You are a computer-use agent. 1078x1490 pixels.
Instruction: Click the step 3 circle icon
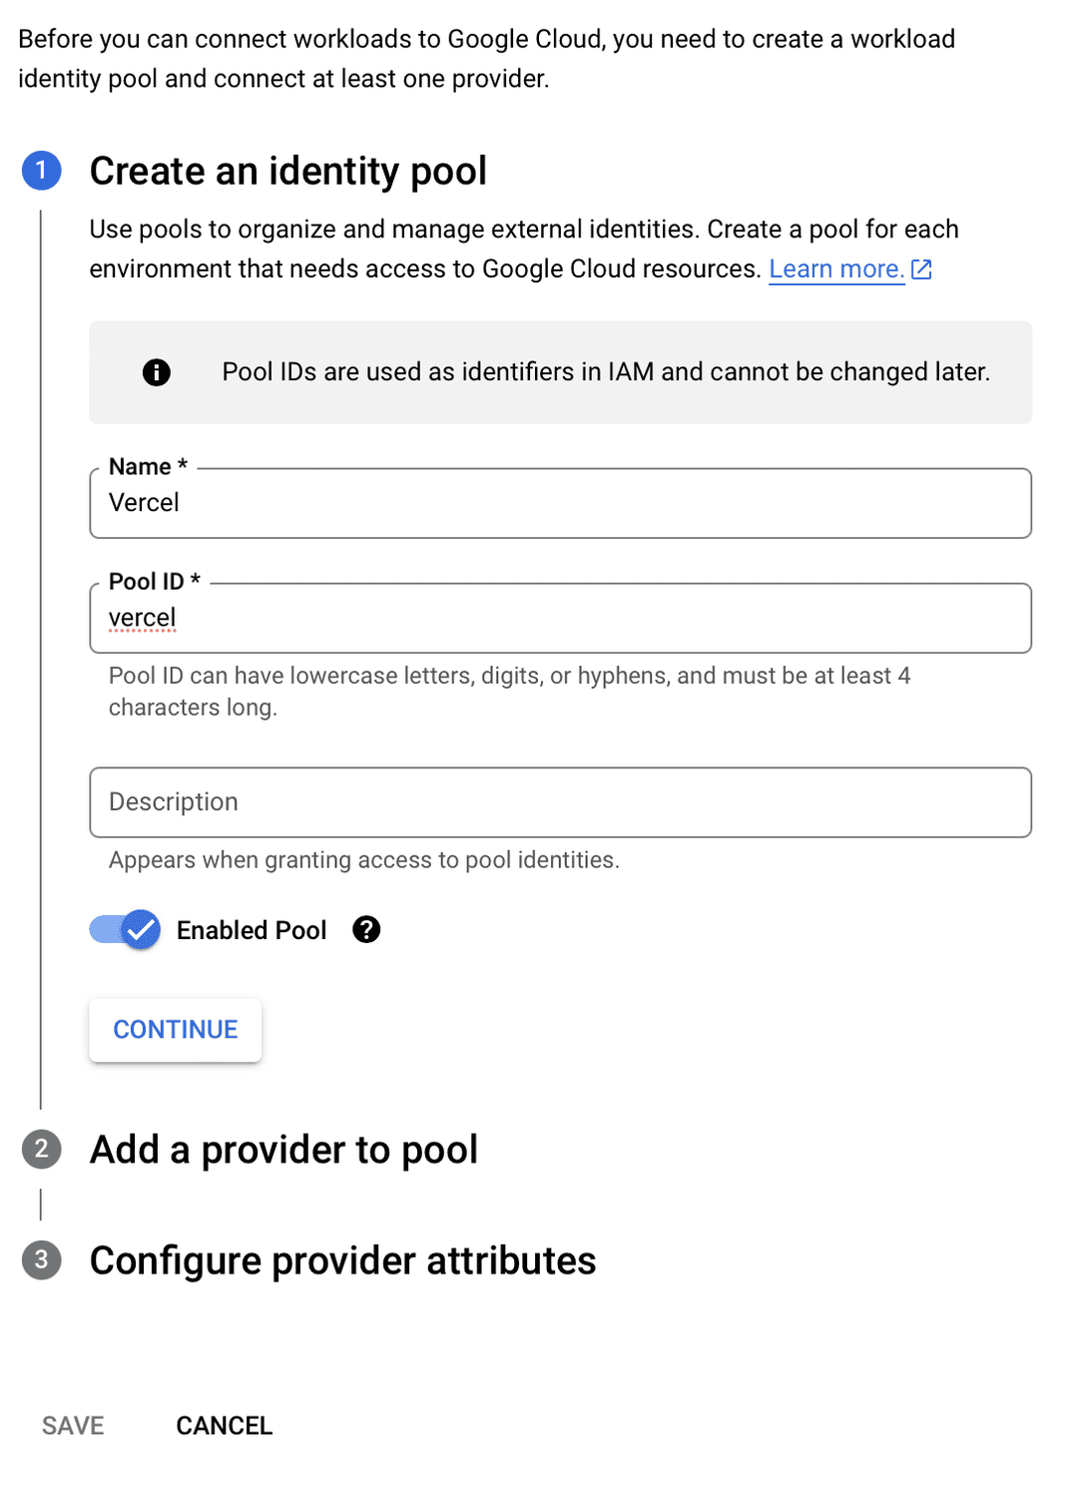tap(42, 1260)
